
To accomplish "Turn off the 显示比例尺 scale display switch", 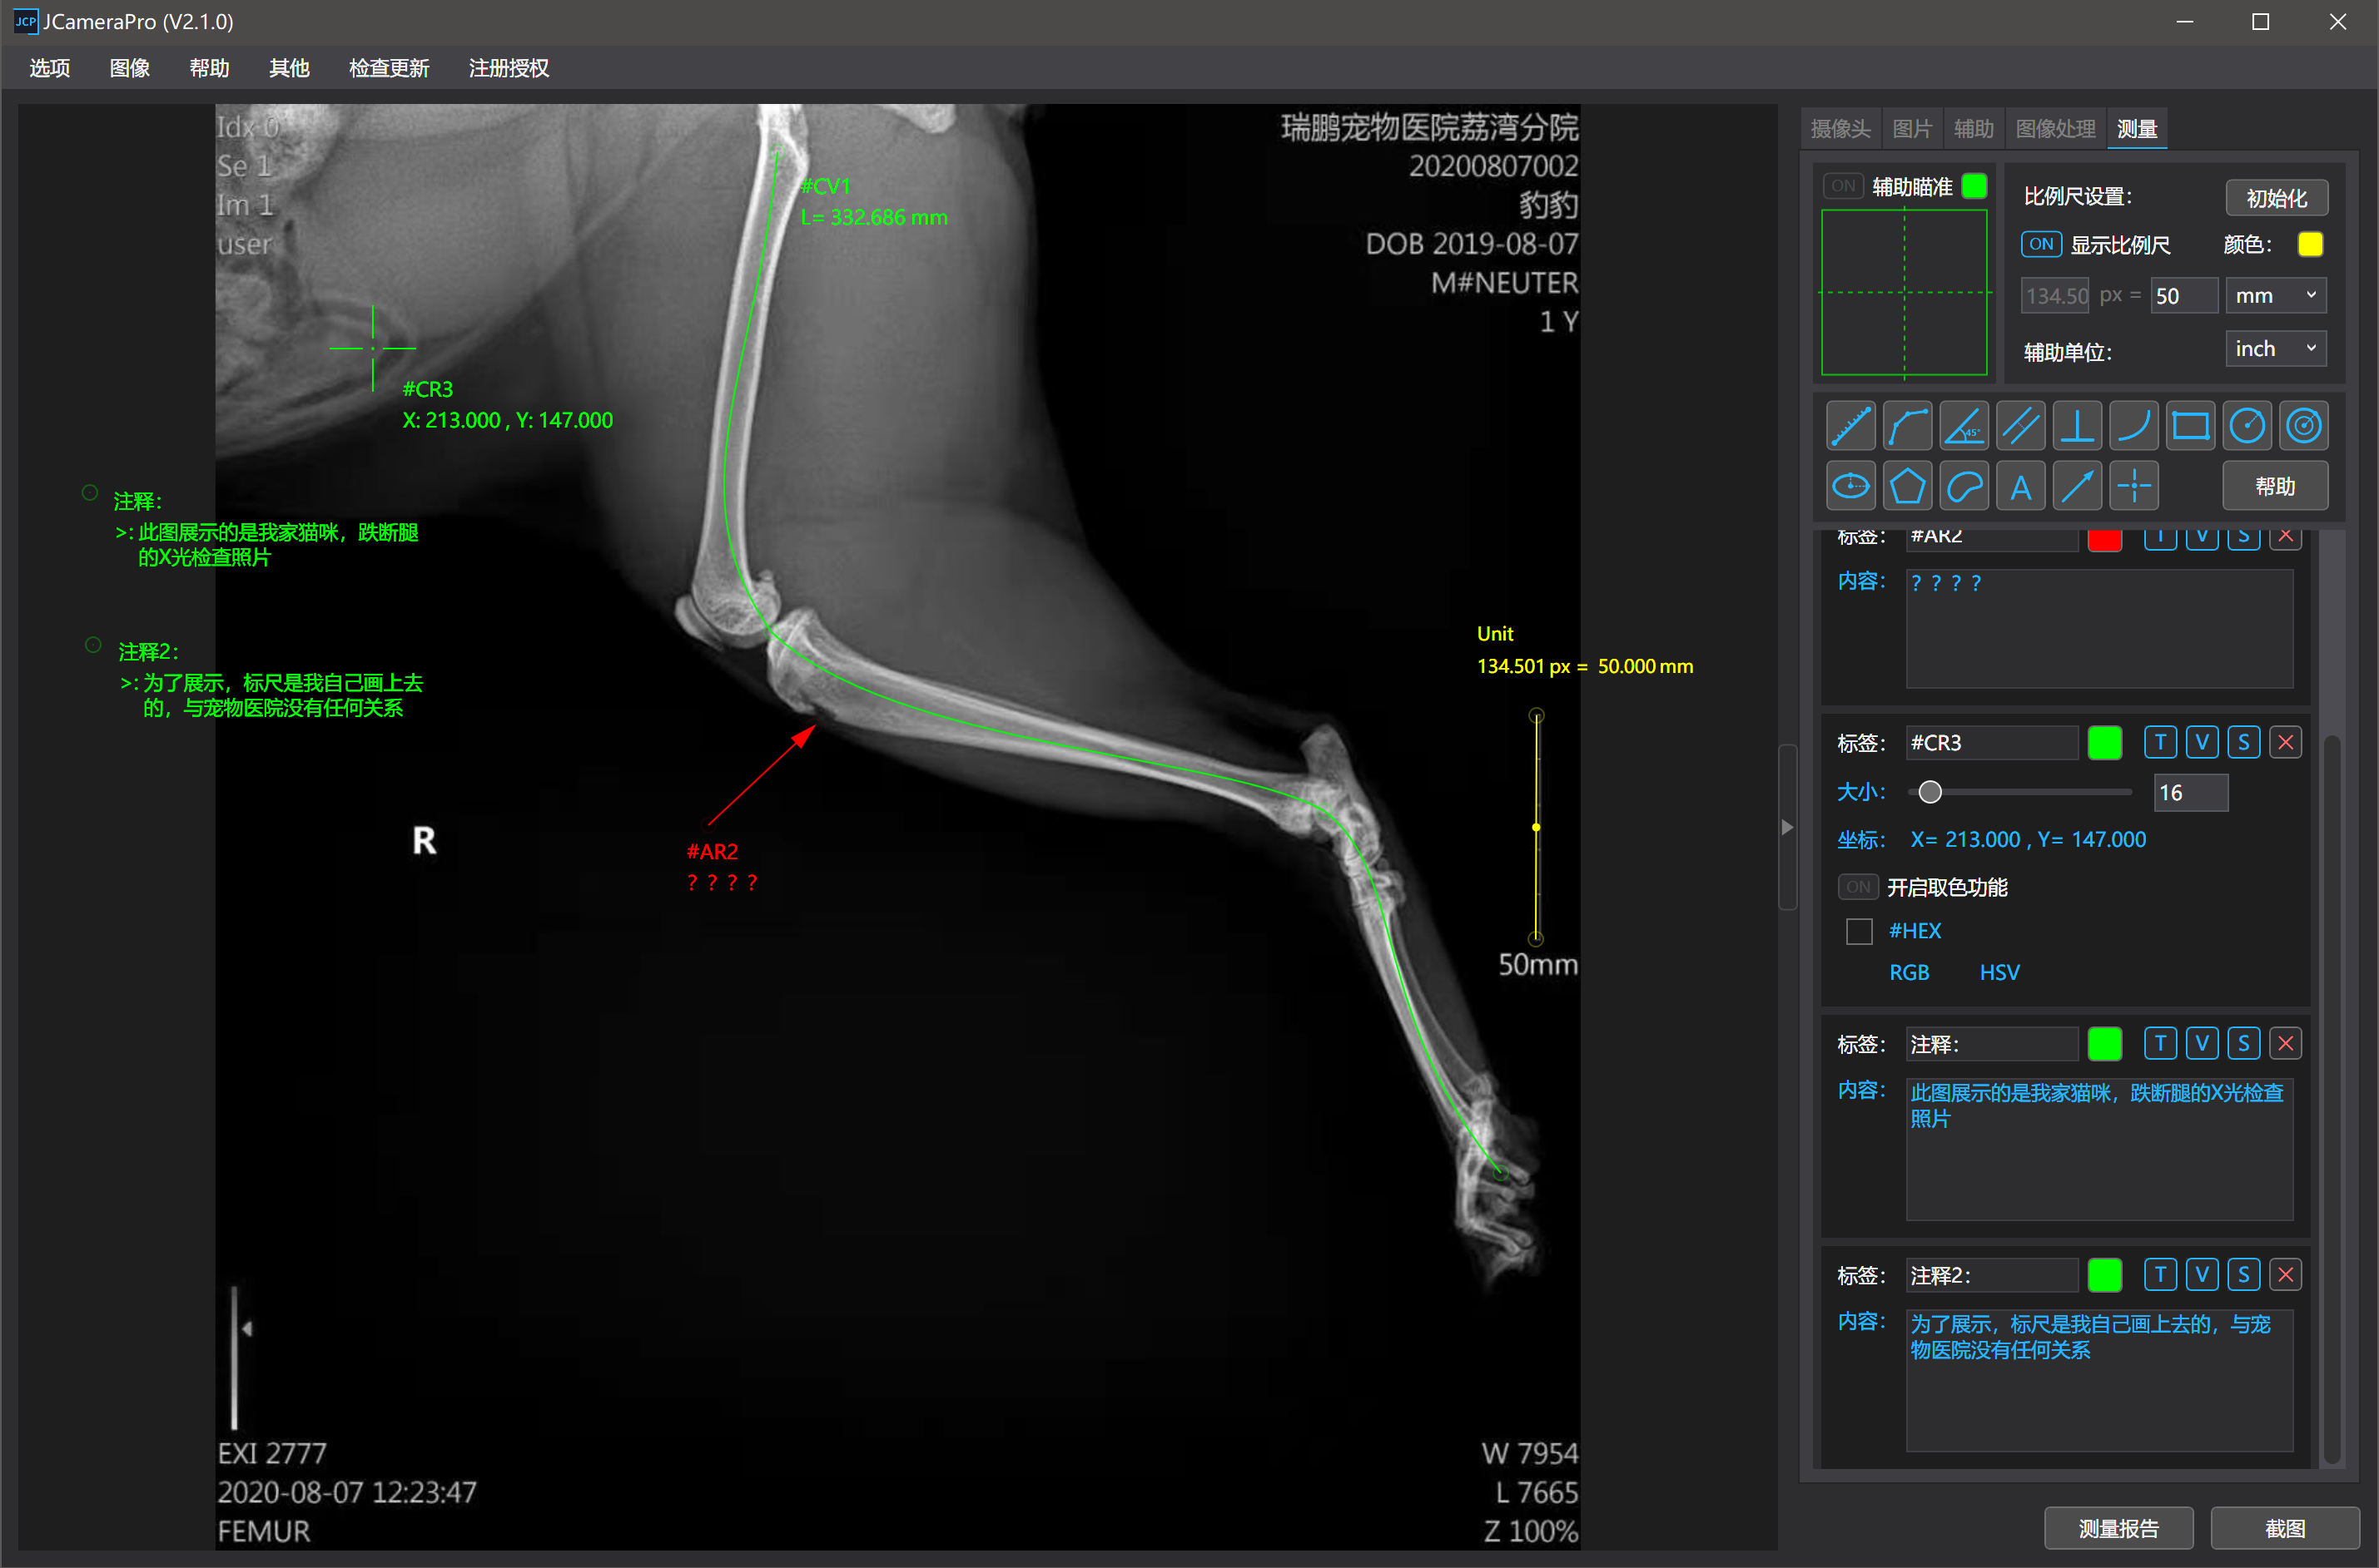I will point(2040,245).
